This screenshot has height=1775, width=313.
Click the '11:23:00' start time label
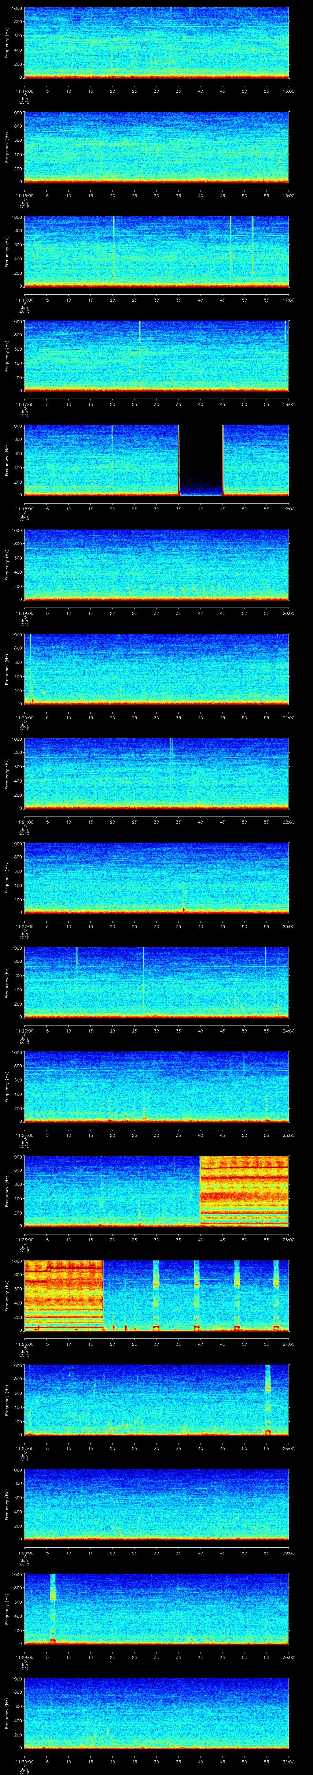click(x=24, y=1031)
